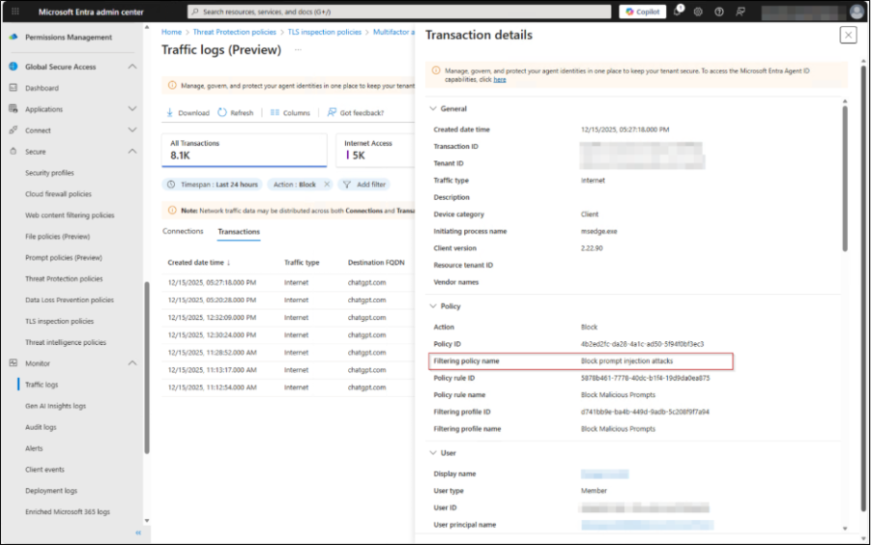Open Cloud firewall policies
This screenshot has height=545, width=871.
click(x=59, y=194)
